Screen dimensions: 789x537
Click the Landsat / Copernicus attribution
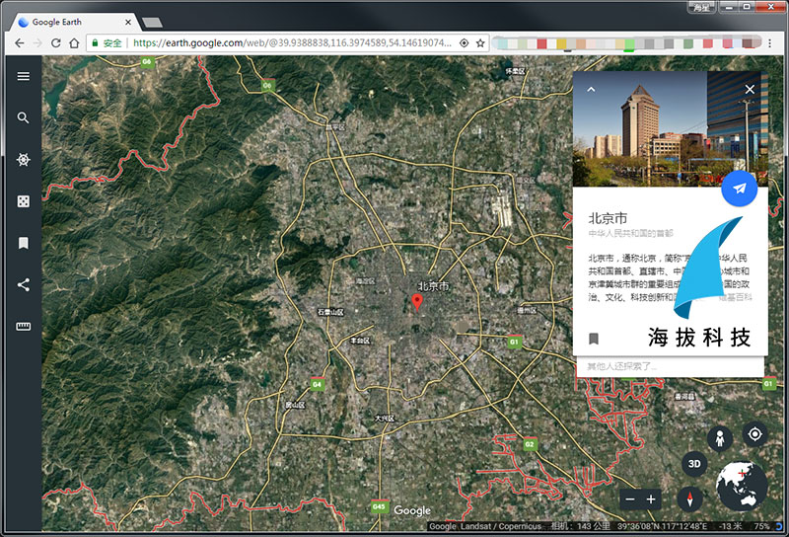[x=501, y=526]
